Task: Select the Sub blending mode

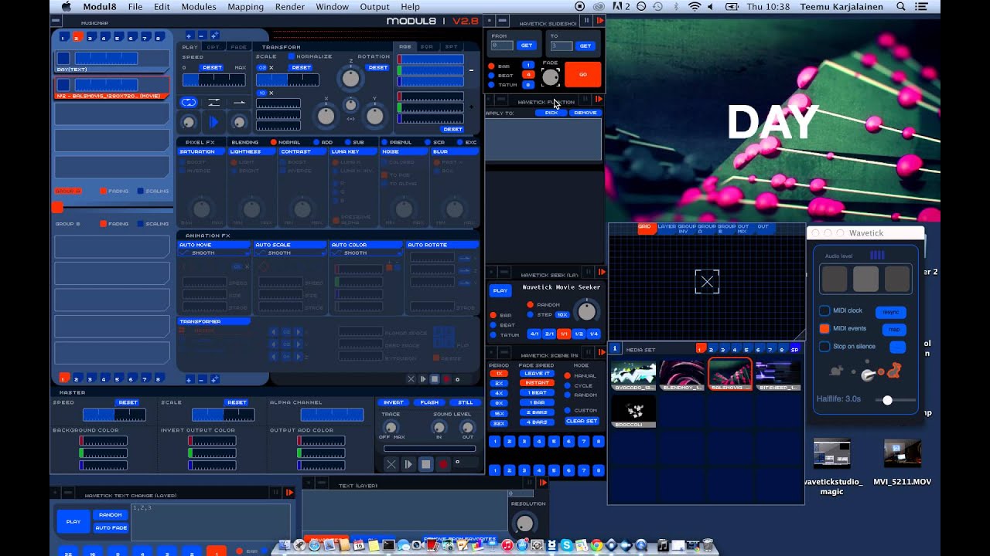Action: (347, 142)
